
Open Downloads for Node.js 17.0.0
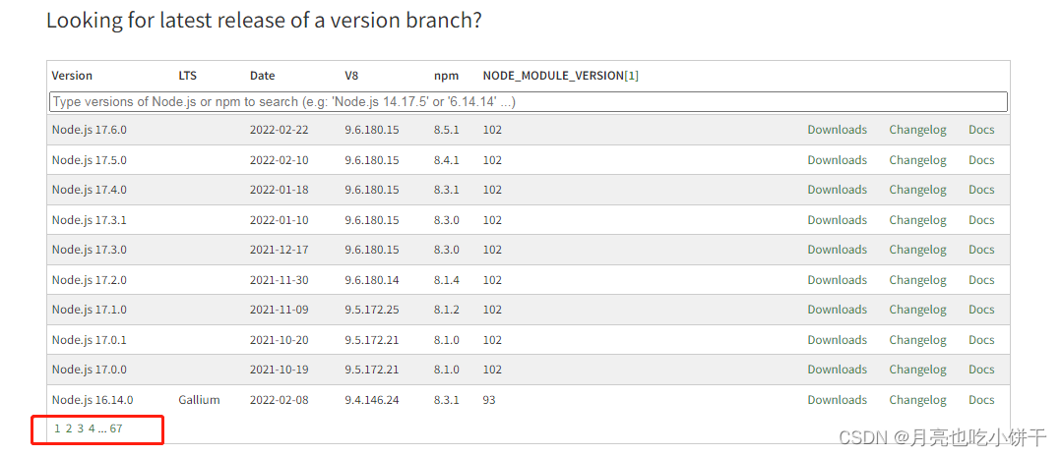pyautogui.click(x=838, y=370)
